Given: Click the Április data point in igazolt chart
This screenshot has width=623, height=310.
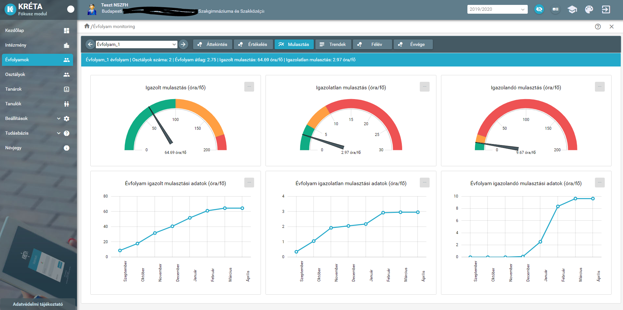Looking at the screenshot, I should [x=242, y=208].
